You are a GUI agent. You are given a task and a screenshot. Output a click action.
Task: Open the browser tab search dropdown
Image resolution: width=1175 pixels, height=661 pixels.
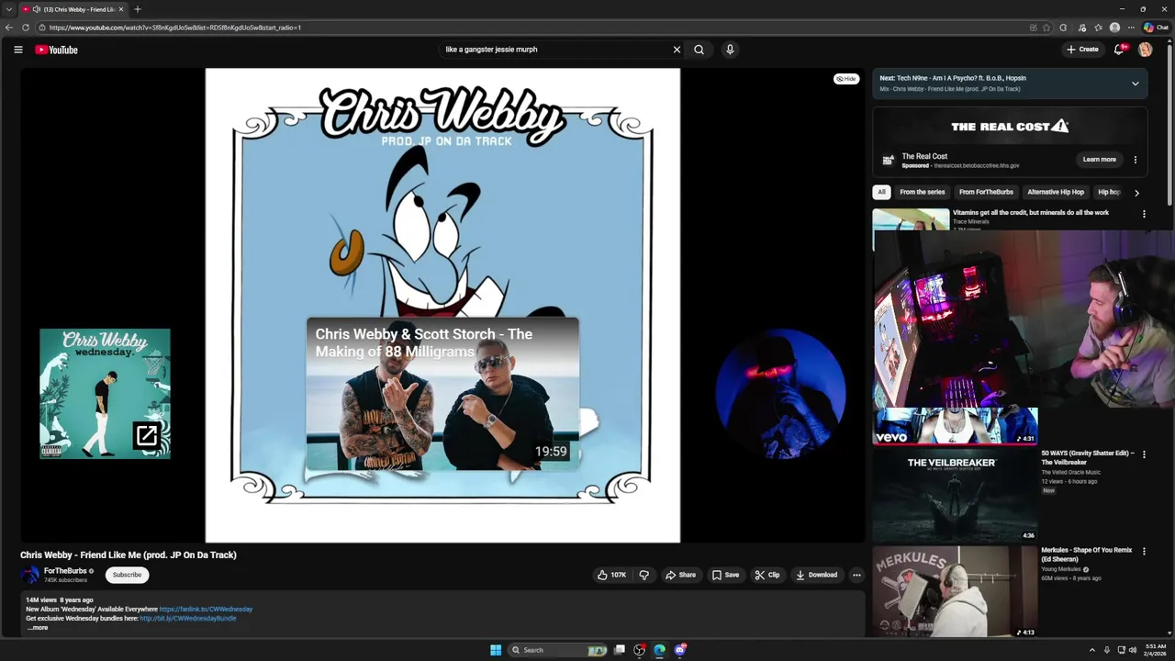tap(9, 9)
